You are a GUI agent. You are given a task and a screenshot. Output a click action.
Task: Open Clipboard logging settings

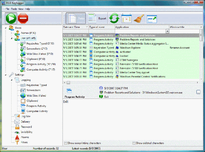point(32,101)
